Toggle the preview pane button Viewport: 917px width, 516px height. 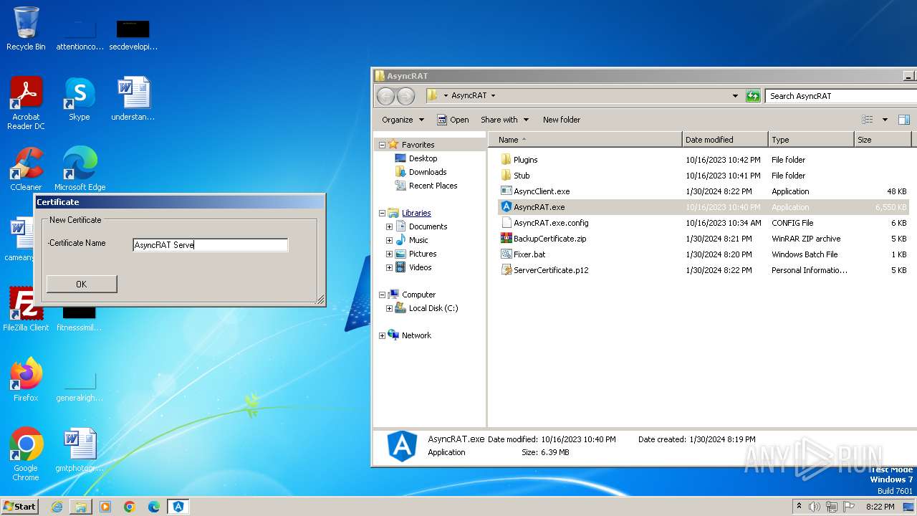pos(904,120)
